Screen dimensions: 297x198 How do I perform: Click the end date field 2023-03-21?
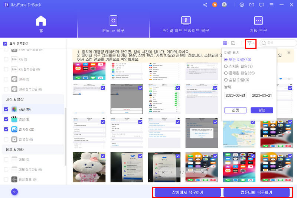point(262,95)
